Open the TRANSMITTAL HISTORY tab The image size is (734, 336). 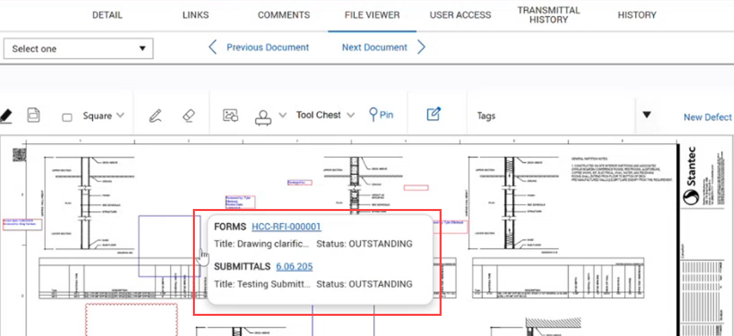[x=548, y=15]
